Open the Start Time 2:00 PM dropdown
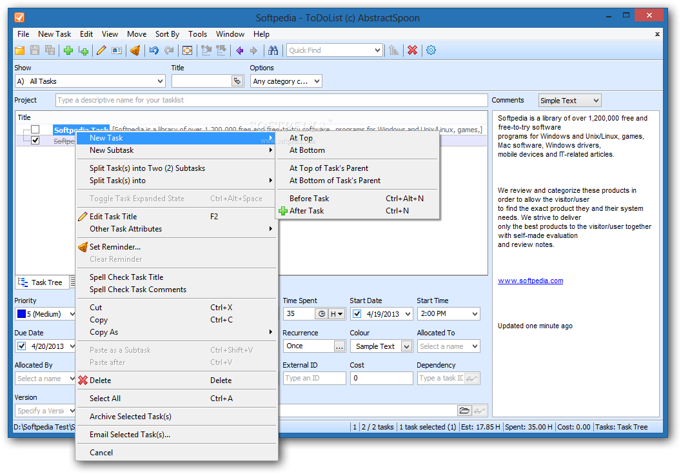 pos(475,313)
